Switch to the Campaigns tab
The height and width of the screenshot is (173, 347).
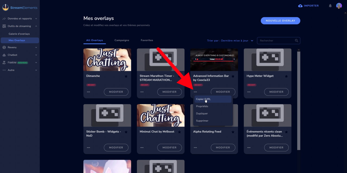coord(122,40)
